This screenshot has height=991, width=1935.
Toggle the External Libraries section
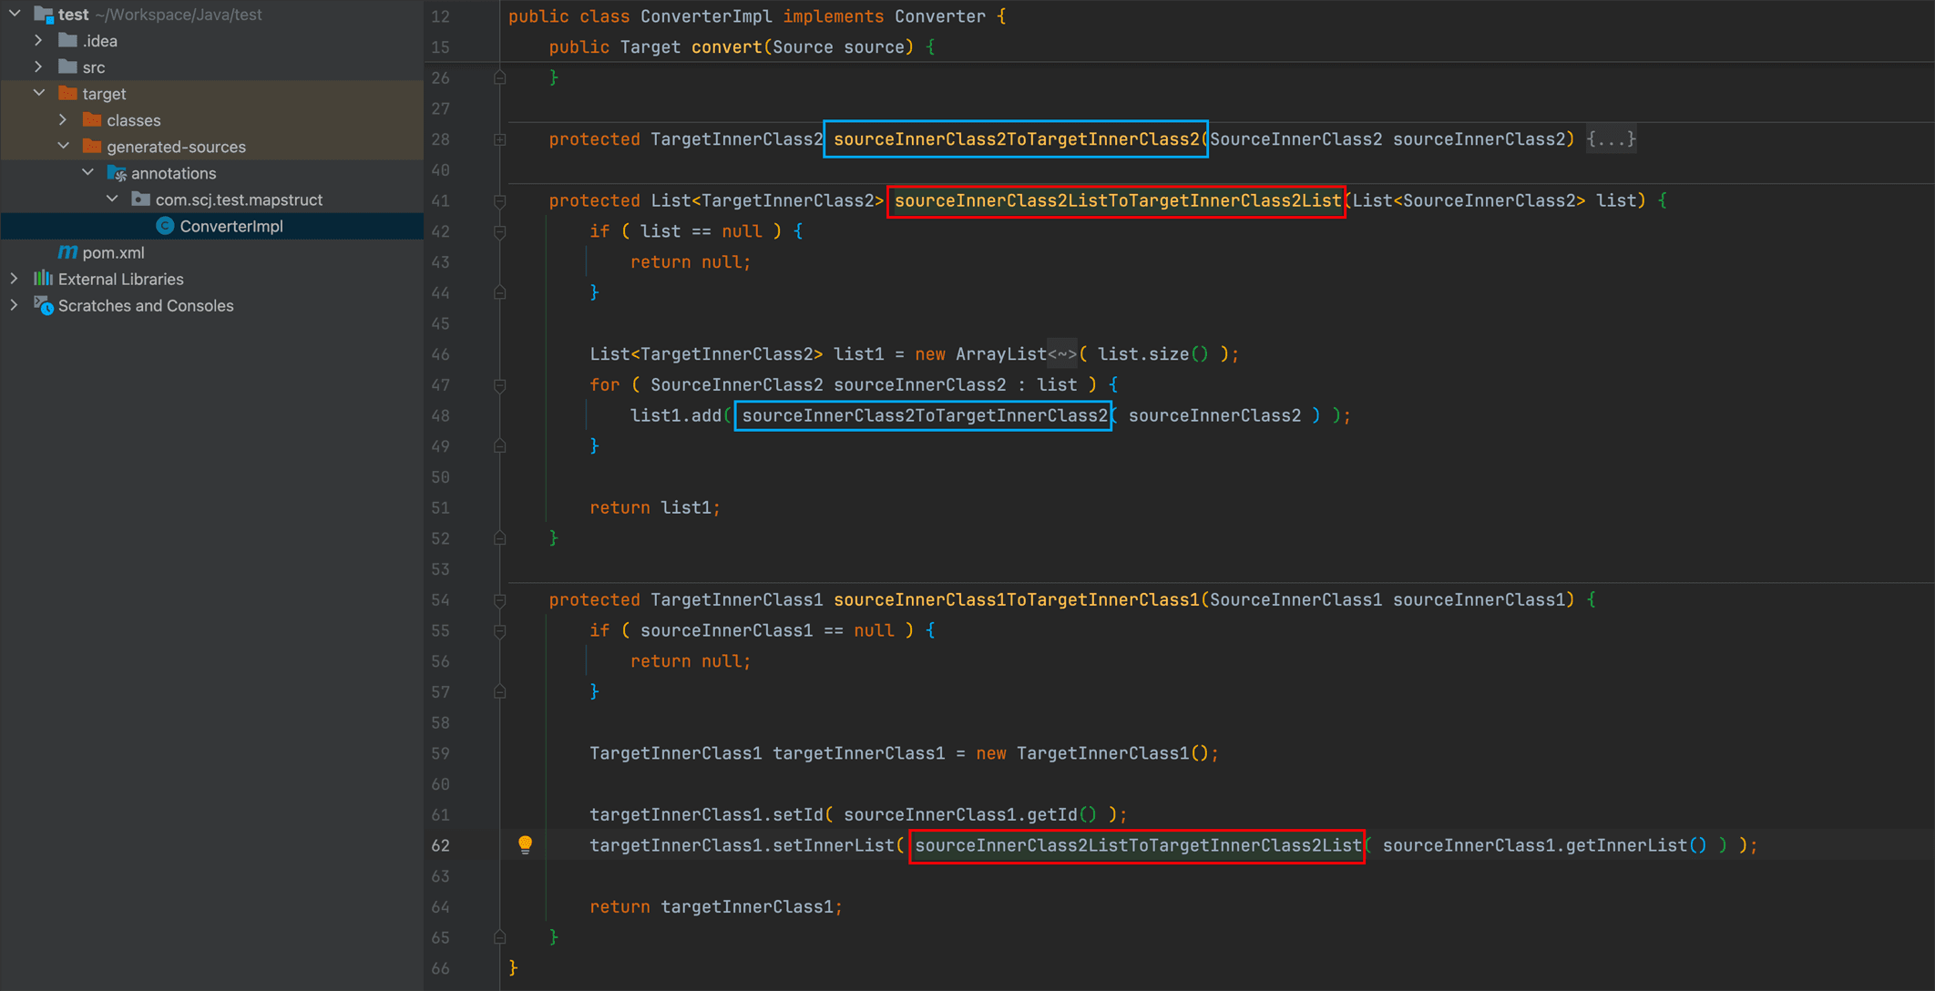point(15,278)
